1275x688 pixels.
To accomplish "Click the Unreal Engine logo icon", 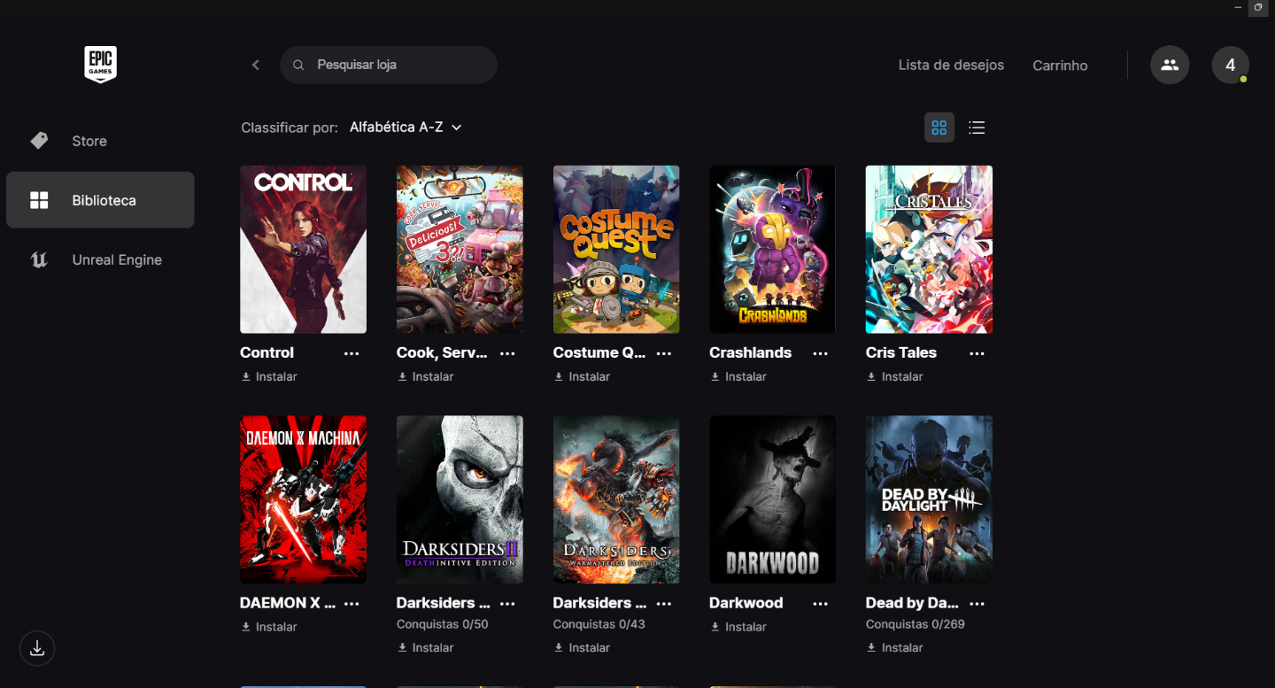I will 39,259.
